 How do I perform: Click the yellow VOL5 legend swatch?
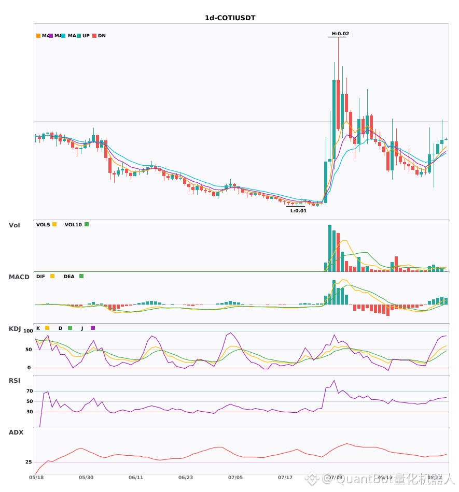(54, 224)
